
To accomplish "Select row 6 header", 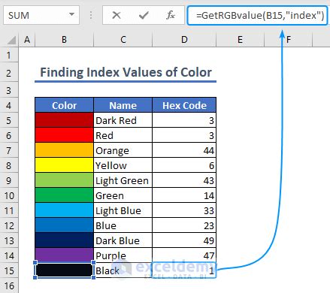I will pyautogui.click(x=9, y=135).
